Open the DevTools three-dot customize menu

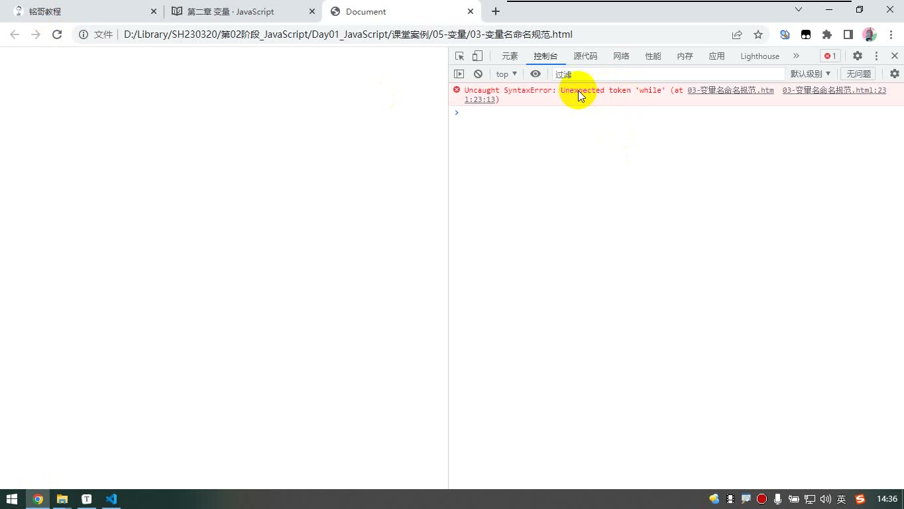[876, 56]
